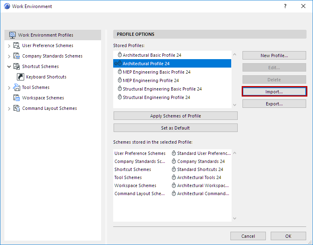Click the User Preference Schemes icon
The image size is (313, 245).
click(x=17, y=45)
